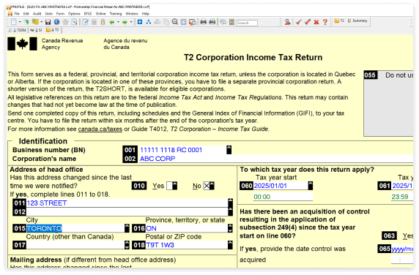419x275 pixels.
Task: Expand the forward arrow history dropdown
Action: (131, 22)
